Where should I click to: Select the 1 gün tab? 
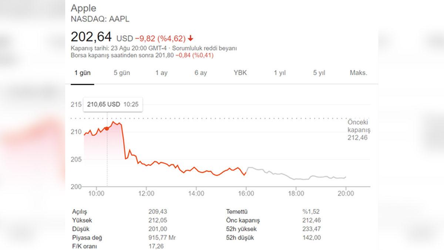82,73
